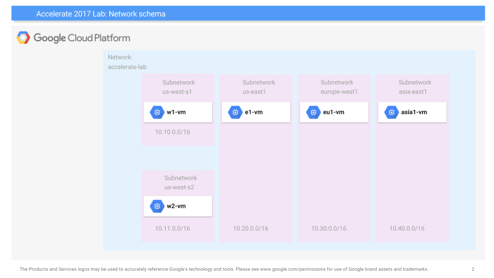Select the asia1-vm instance name label
The width and height of the screenshot is (494, 278).
pyautogui.click(x=414, y=112)
